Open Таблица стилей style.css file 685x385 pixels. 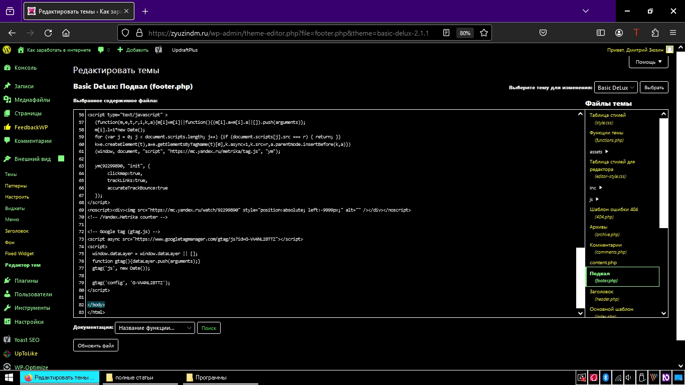pos(608,118)
